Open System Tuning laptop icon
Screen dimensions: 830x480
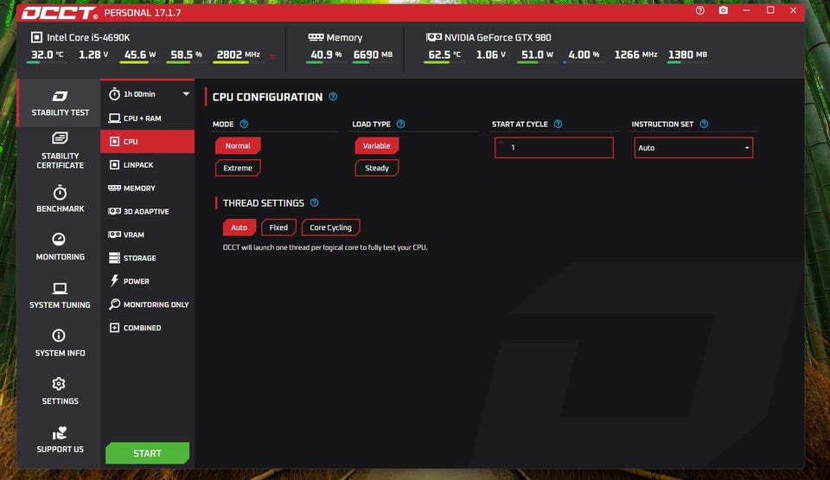pos(60,288)
